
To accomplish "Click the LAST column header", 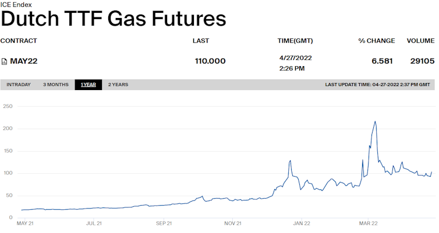I will pos(201,41).
